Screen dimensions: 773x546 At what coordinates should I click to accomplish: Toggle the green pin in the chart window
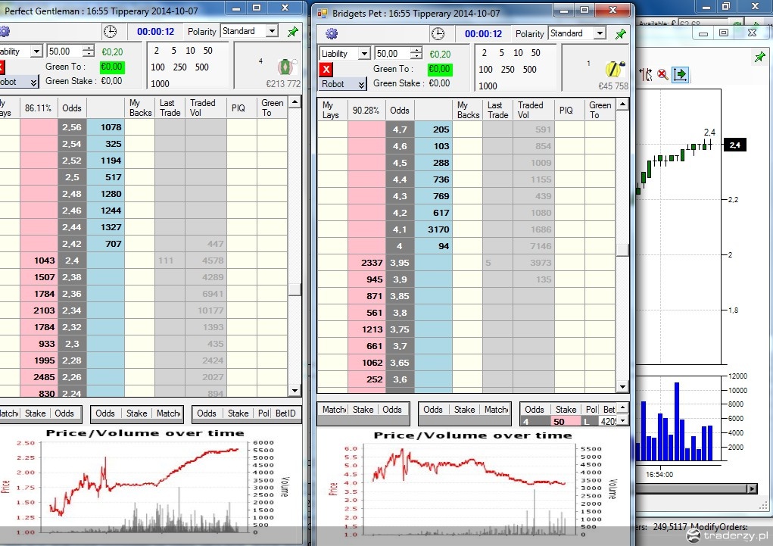[759, 58]
